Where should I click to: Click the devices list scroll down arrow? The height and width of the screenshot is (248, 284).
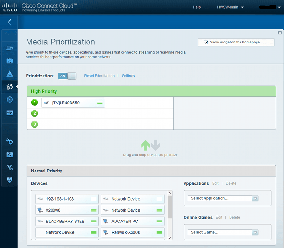click(x=170, y=238)
